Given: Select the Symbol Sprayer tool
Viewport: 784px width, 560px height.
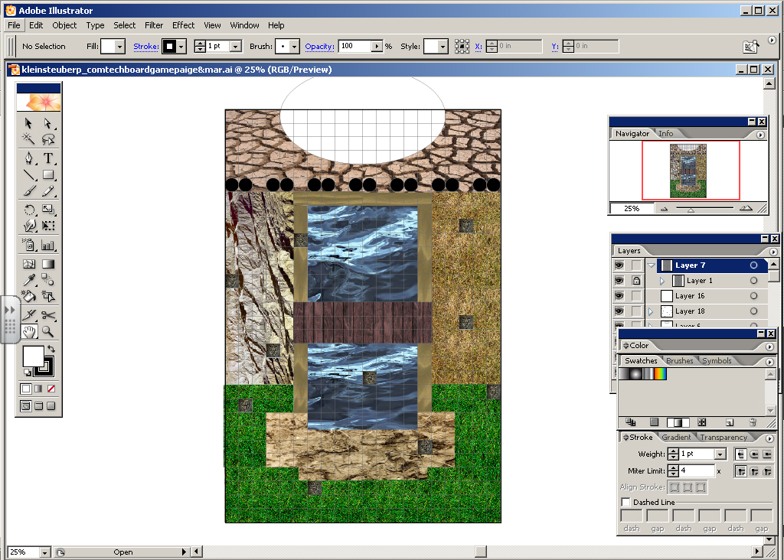Looking at the screenshot, I should 28,245.
